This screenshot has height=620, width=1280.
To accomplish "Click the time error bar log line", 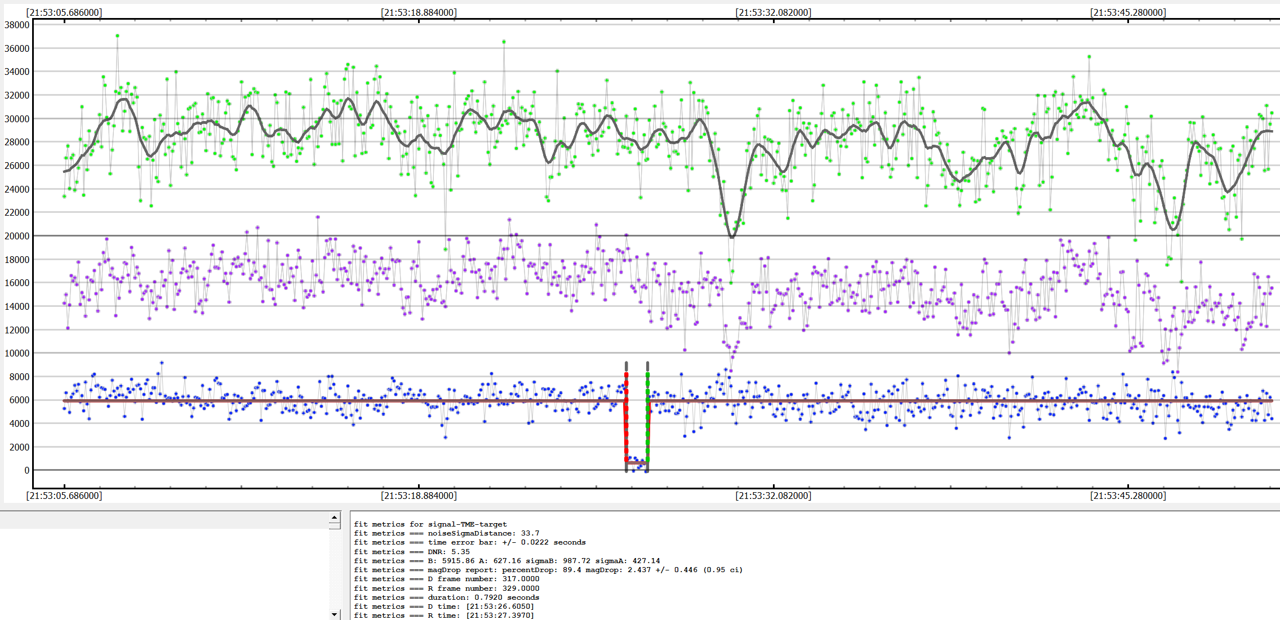I will (x=470, y=542).
